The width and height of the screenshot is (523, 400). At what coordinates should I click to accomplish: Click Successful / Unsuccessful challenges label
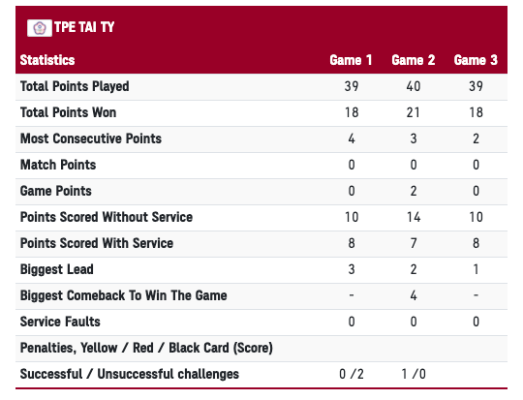coord(130,374)
